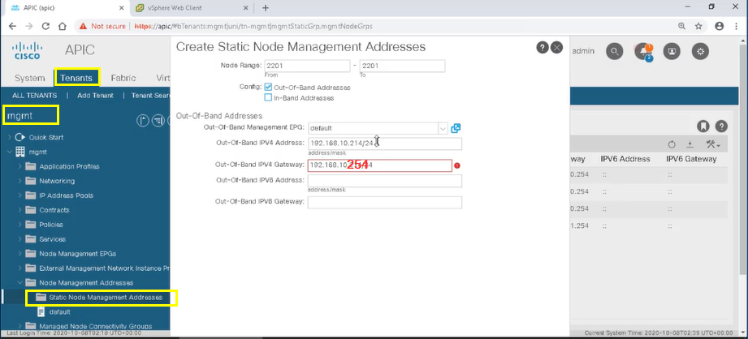The width and height of the screenshot is (748, 339).
Task: Expand the Contracts folder
Action: pos(19,210)
